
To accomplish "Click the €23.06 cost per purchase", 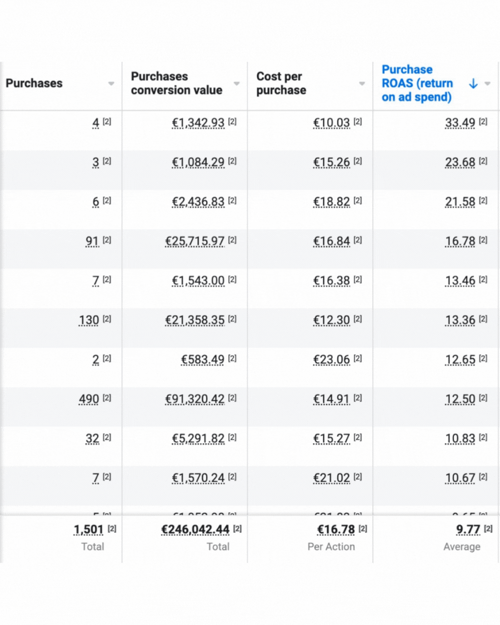I will 331,360.
